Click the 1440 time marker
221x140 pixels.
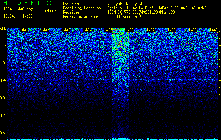(214, 30)
